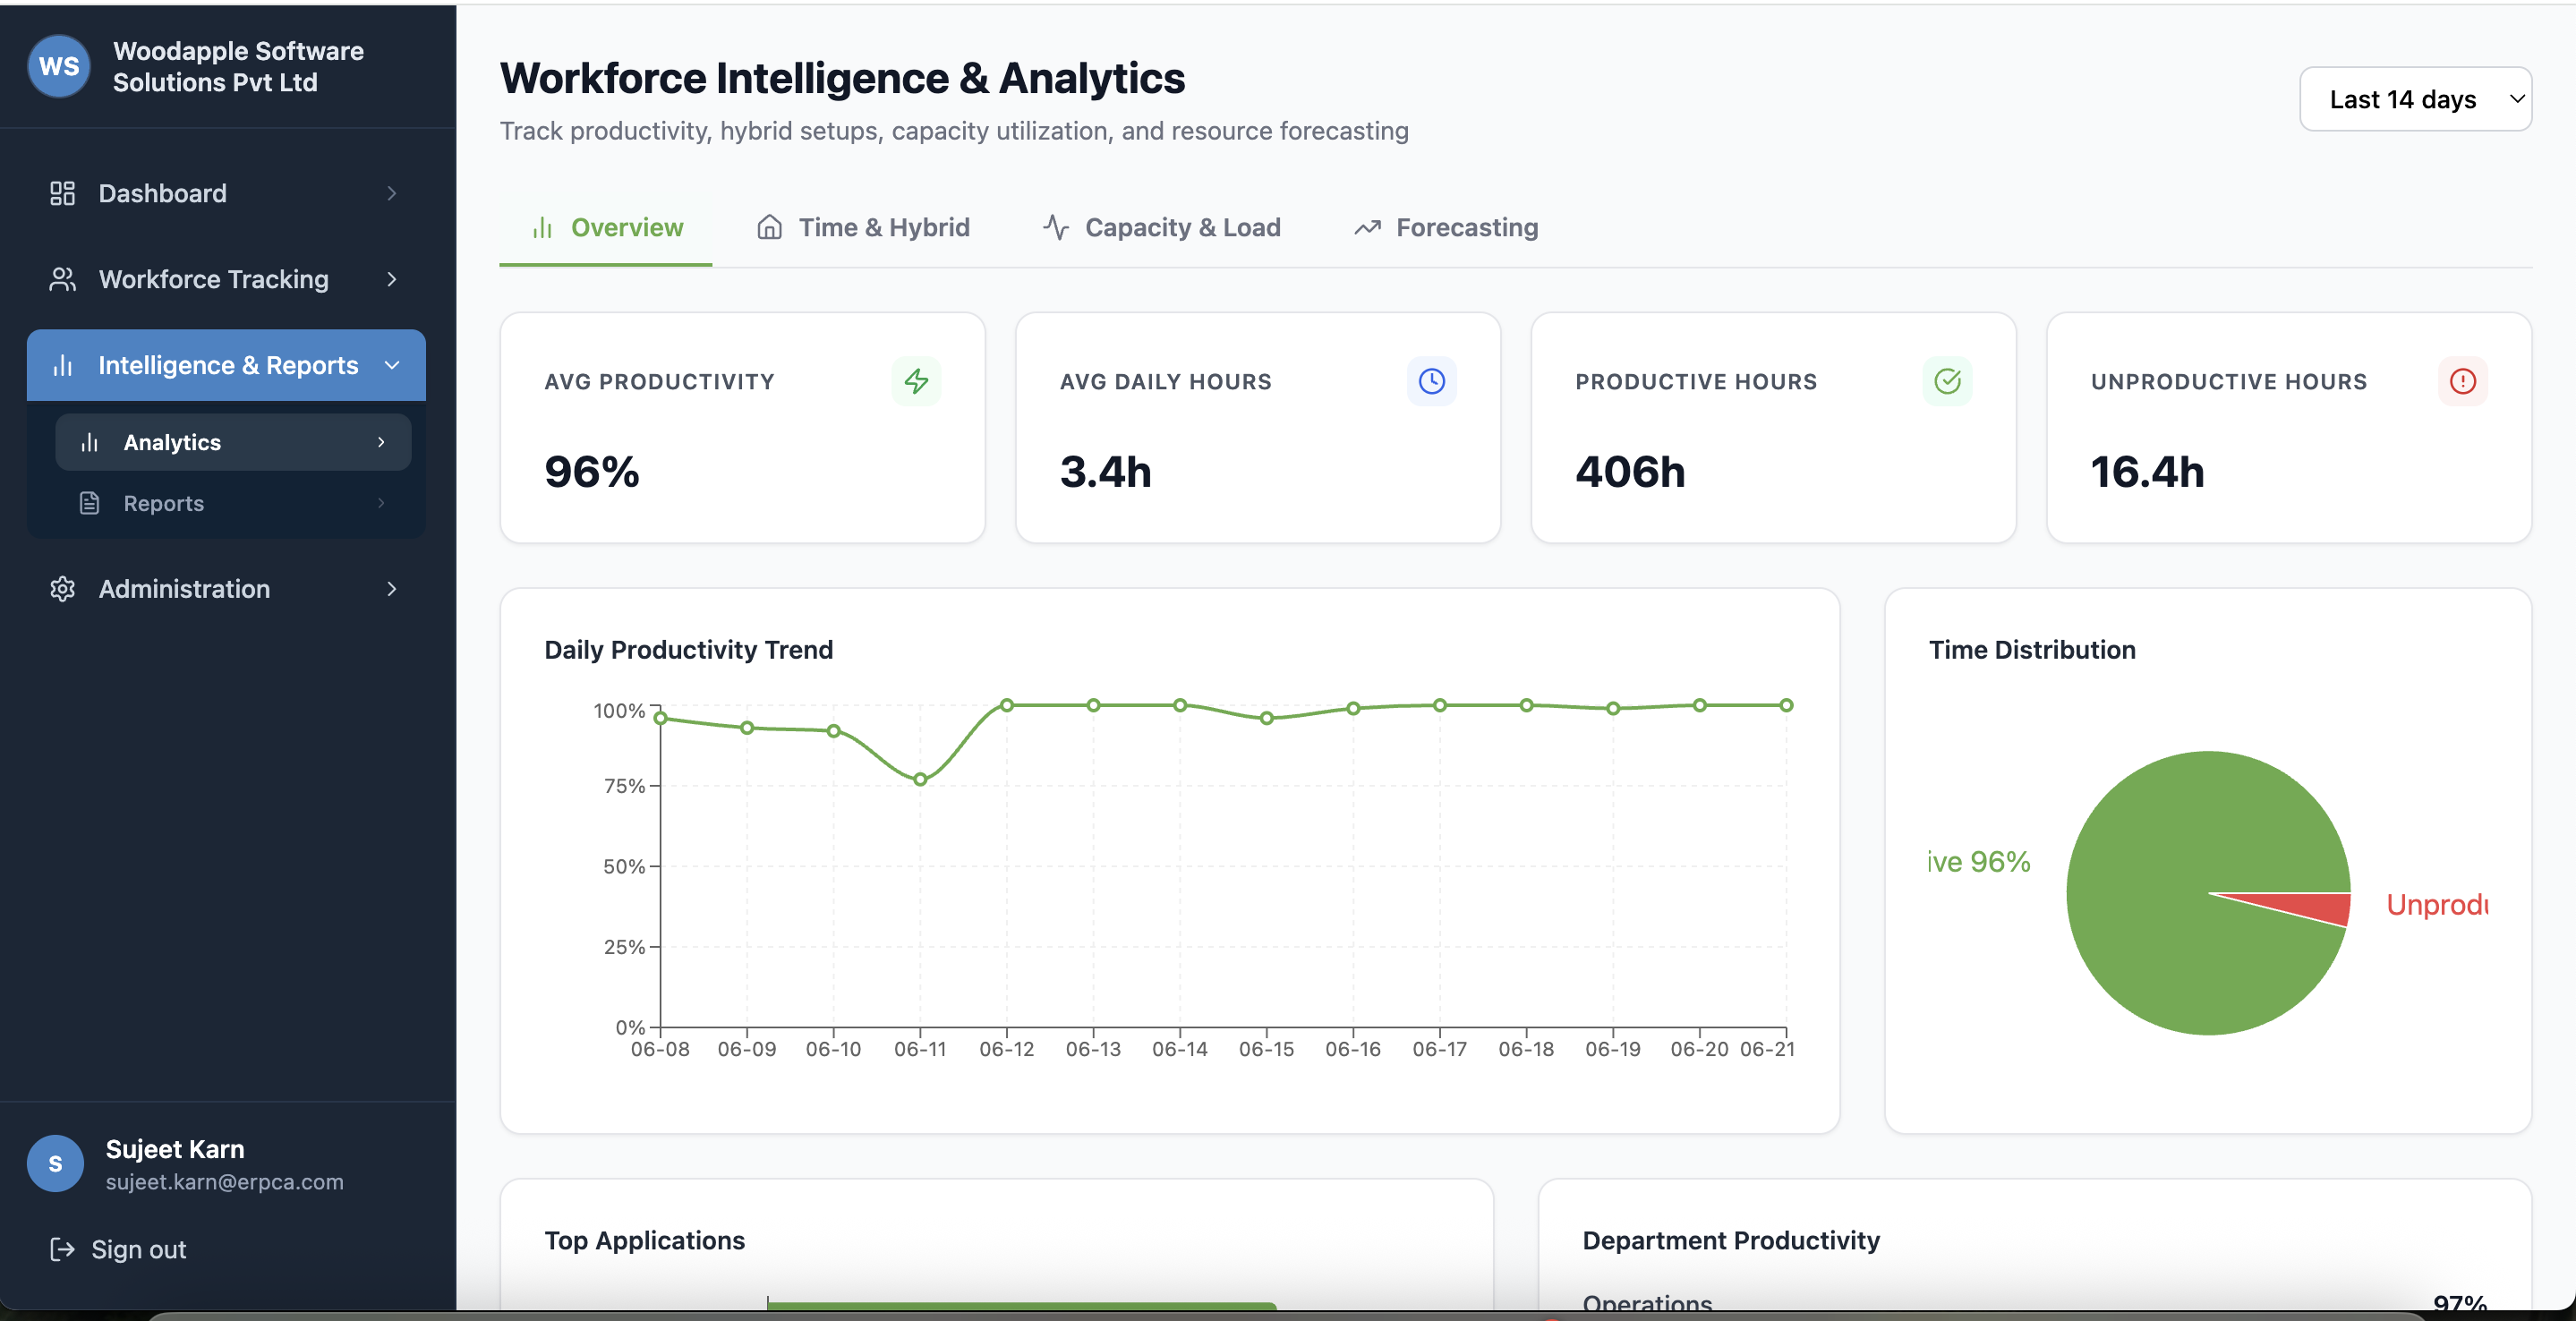This screenshot has height=1321, width=2576.
Task: Click the Department Productivity heading
Action: click(x=1731, y=1240)
